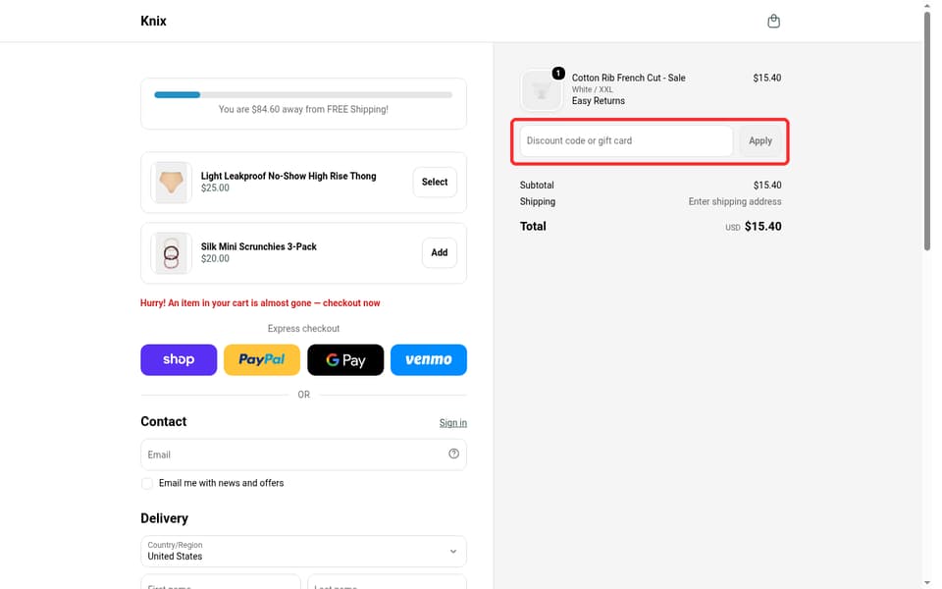Click the Silk Mini Scrunchies thumbnail image

[x=171, y=253]
